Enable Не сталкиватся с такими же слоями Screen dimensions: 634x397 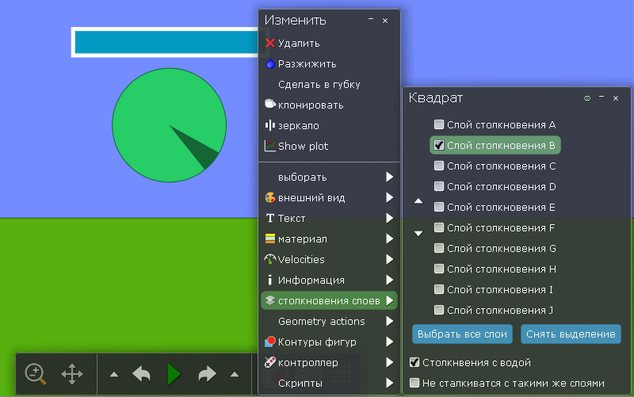pos(414,384)
